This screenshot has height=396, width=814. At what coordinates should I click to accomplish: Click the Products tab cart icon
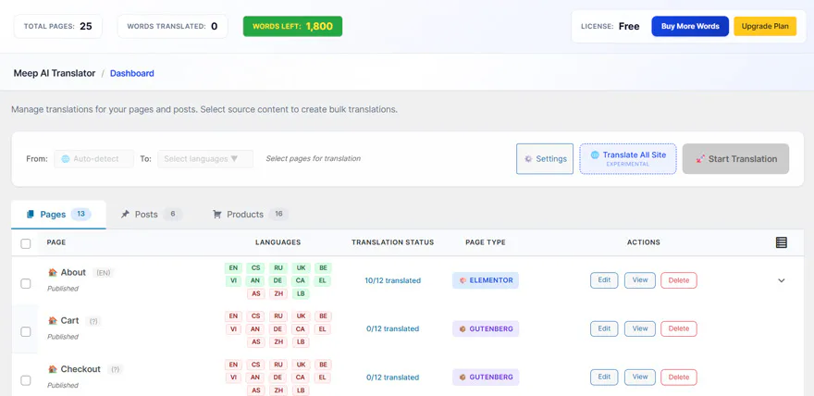[x=217, y=215]
